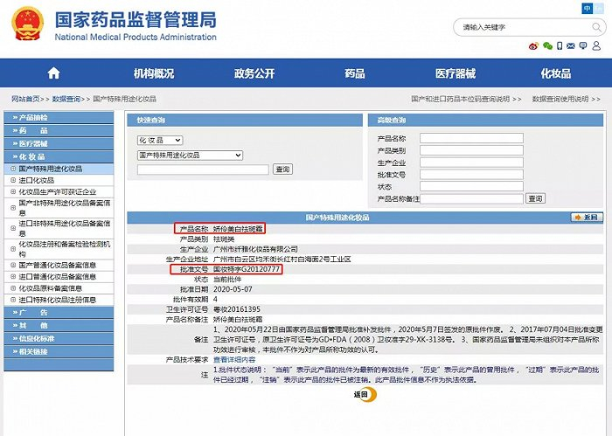Open 相关链接 sidebar section

pyautogui.click(x=59, y=351)
